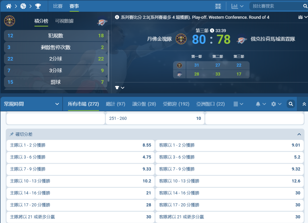Viewport: 308px width, 223px height.
Task: Collapse the 確切分差 section
Action: click(299, 134)
